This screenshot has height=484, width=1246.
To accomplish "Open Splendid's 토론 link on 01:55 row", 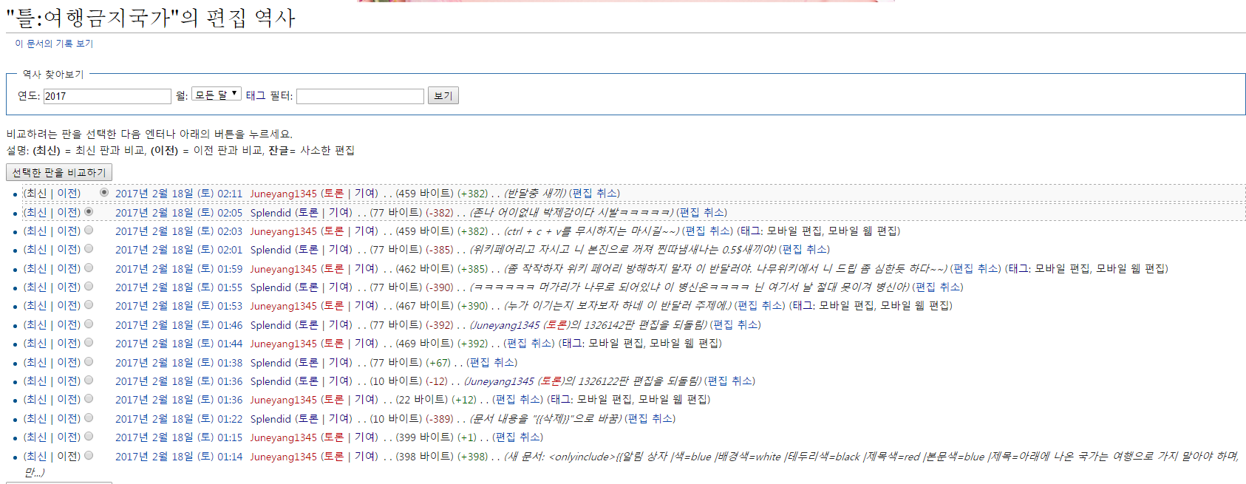I will click(307, 287).
